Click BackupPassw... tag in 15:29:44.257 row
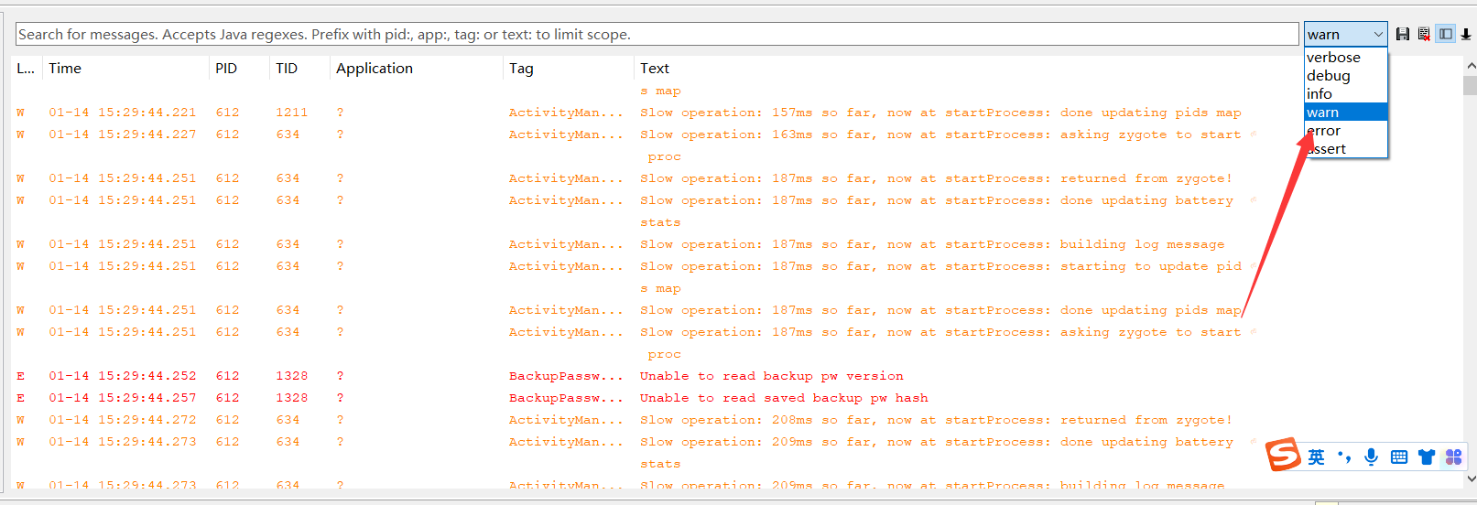Image resolution: width=1477 pixels, height=505 pixels. pos(566,398)
